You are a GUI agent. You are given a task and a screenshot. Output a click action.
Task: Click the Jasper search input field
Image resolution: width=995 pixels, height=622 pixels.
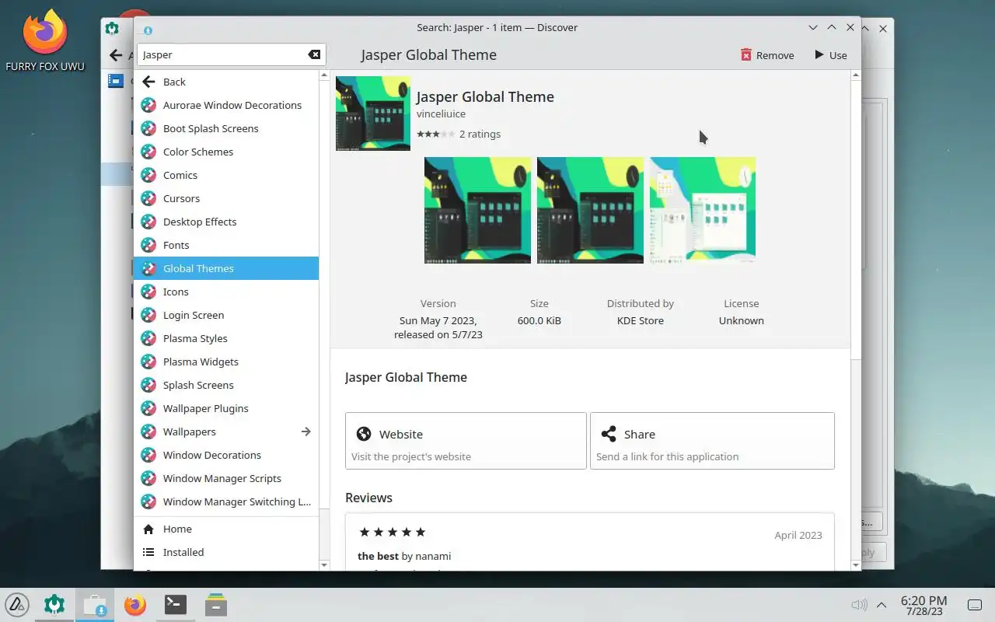[x=231, y=54]
